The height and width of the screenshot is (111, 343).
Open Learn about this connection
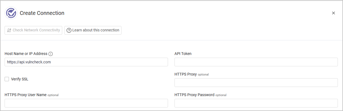(93, 30)
